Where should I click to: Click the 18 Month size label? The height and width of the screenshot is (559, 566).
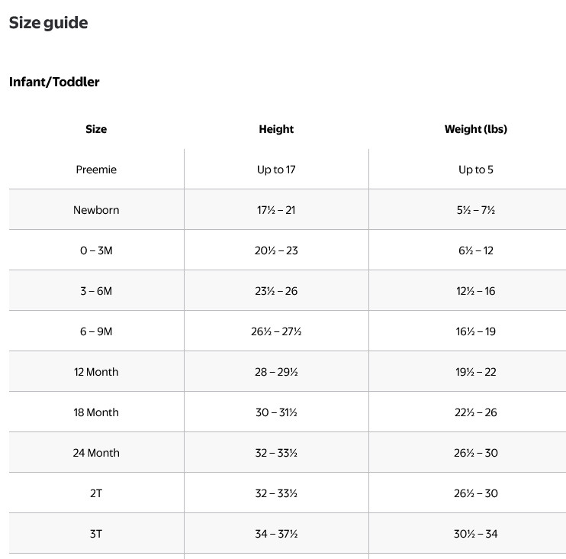[96, 412]
